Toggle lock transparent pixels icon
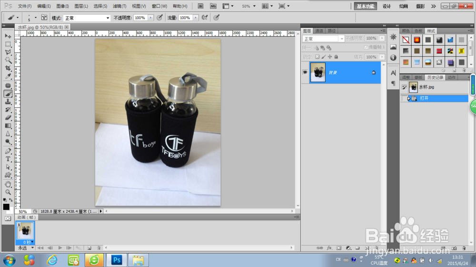Viewport: 476px width, 267px height. tap(317, 57)
